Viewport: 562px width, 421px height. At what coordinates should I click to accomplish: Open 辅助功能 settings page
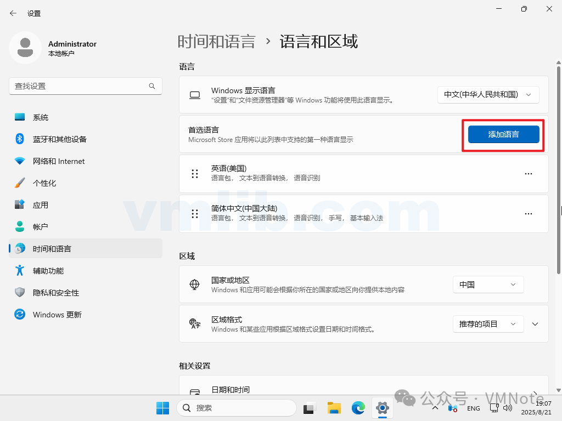[x=48, y=271]
